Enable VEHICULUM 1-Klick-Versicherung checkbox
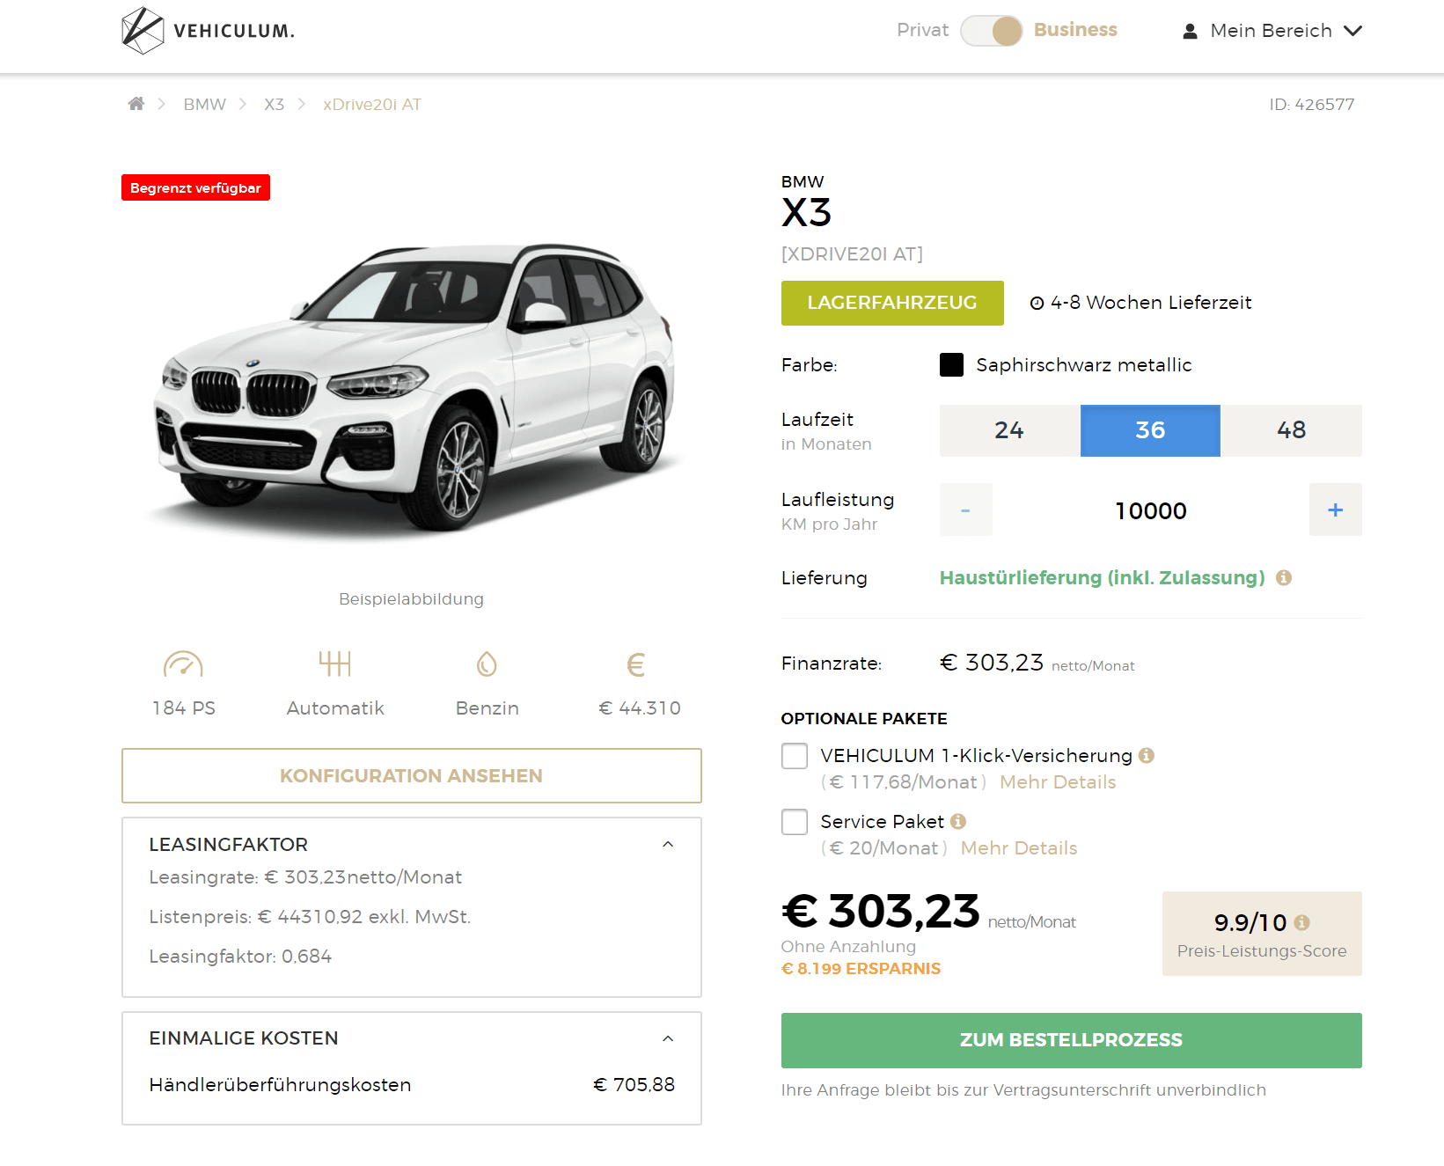 click(x=795, y=756)
